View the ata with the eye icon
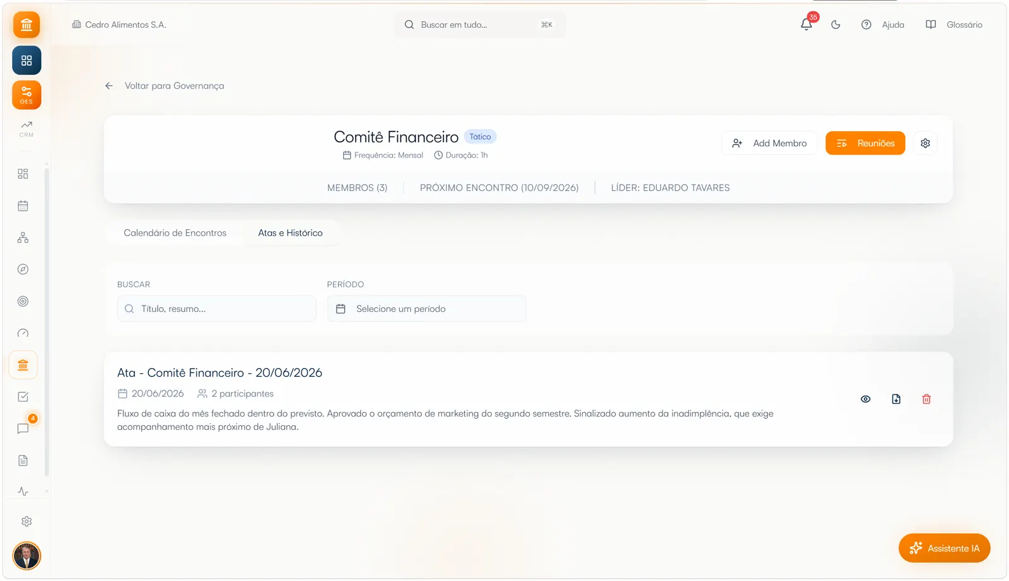1009x581 pixels. pyautogui.click(x=866, y=400)
